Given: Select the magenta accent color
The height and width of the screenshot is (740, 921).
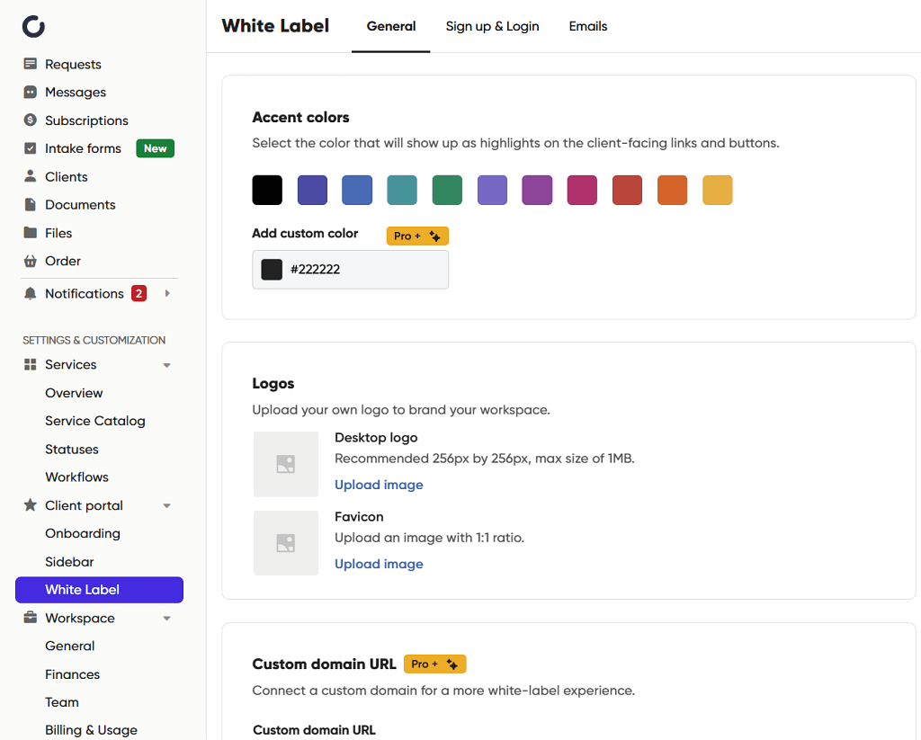Looking at the screenshot, I should click(x=582, y=190).
